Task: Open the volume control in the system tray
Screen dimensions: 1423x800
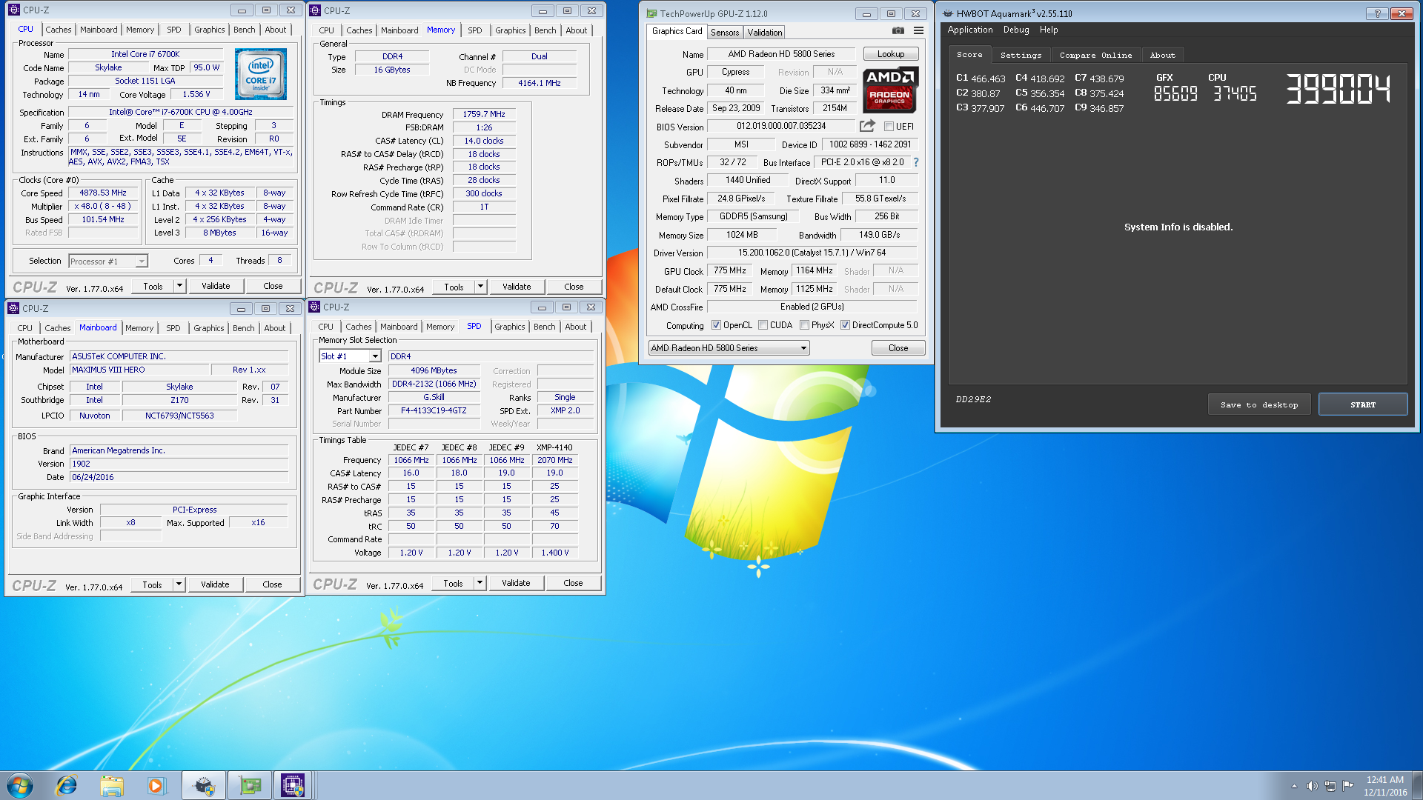Action: [x=1312, y=786]
